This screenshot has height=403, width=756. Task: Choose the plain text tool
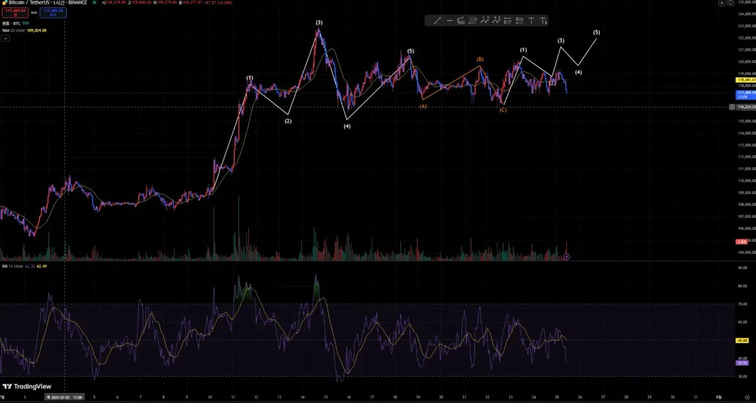(531, 21)
